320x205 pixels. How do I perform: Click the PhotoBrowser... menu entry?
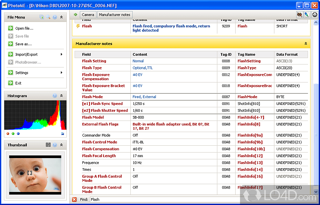[28, 62]
